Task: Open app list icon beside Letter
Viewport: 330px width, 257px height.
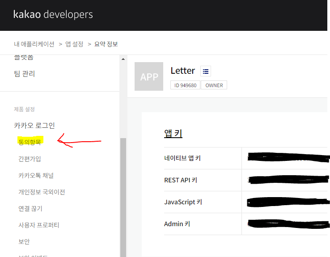Action: pyautogui.click(x=206, y=71)
